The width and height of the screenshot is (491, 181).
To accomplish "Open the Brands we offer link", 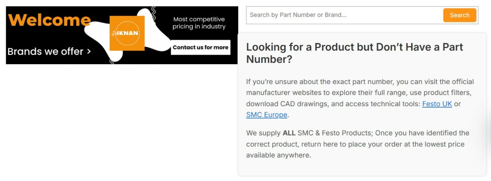I will (45, 52).
